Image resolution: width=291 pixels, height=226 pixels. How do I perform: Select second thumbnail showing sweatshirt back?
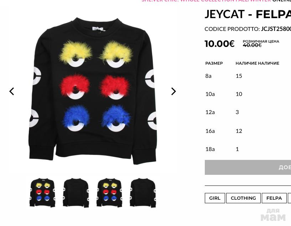coord(76,193)
